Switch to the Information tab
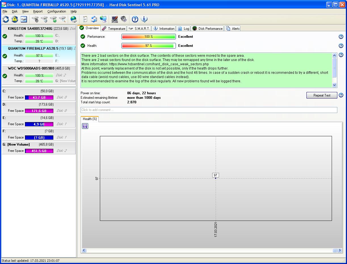This screenshot has width=347, height=264. 164,29
